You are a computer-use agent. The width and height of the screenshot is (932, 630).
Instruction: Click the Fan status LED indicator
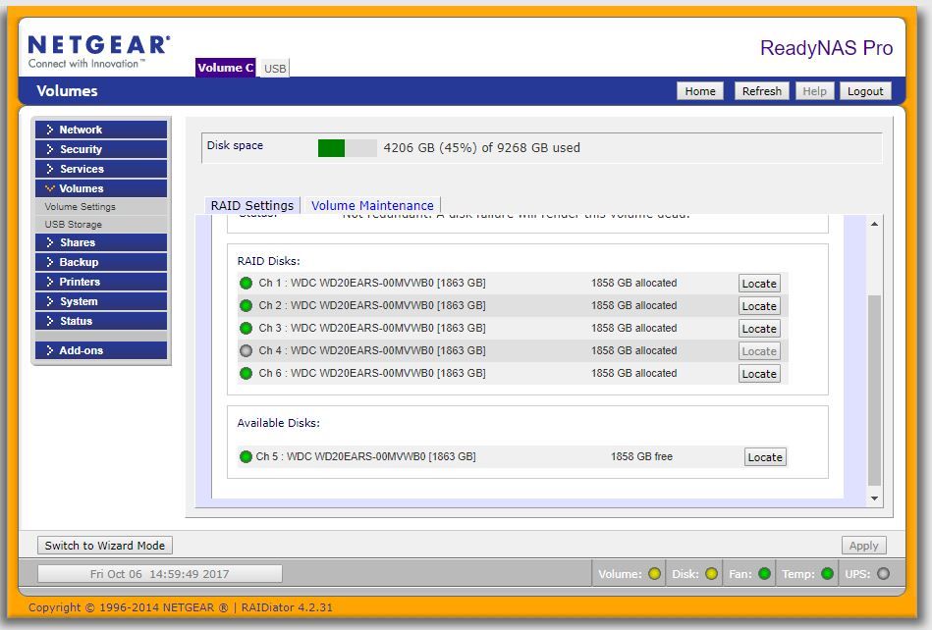point(764,574)
